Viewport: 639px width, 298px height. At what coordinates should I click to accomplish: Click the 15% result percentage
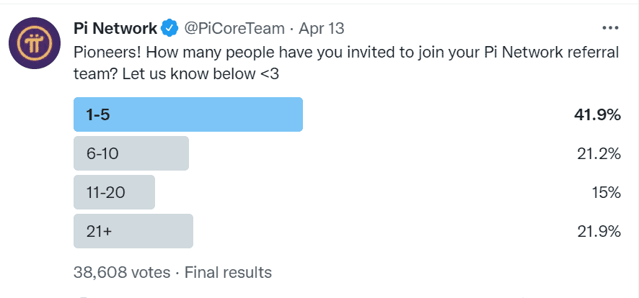click(606, 192)
